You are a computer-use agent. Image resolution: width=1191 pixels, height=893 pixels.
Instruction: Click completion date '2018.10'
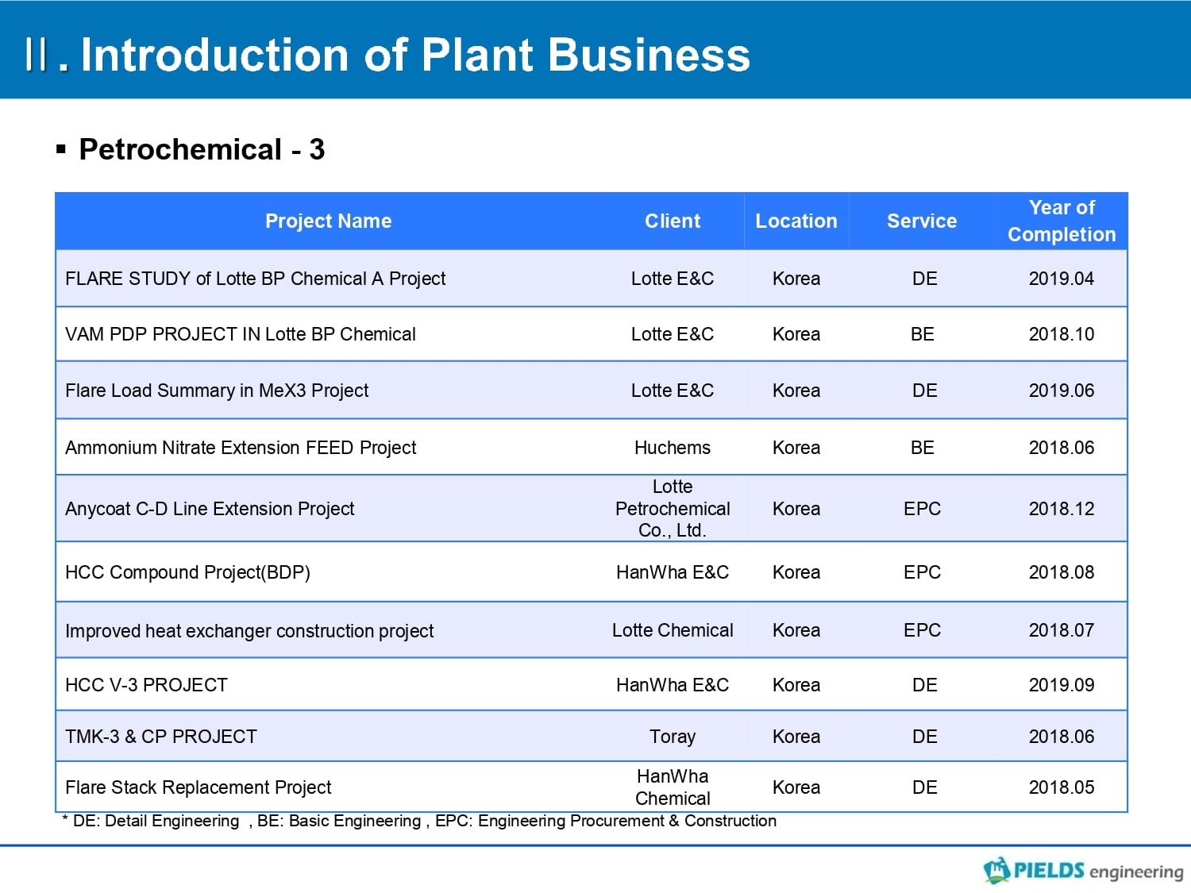tap(1062, 334)
